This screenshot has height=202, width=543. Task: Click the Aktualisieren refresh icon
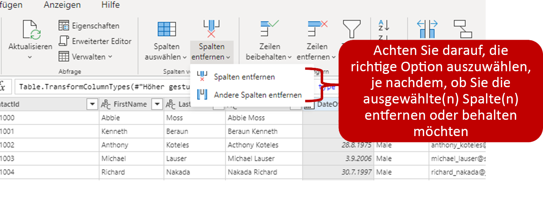click(x=32, y=30)
